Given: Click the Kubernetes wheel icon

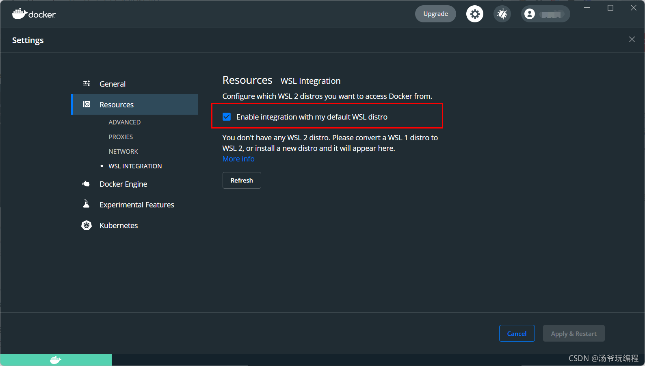Looking at the screenshot, I should pos(87,225).
